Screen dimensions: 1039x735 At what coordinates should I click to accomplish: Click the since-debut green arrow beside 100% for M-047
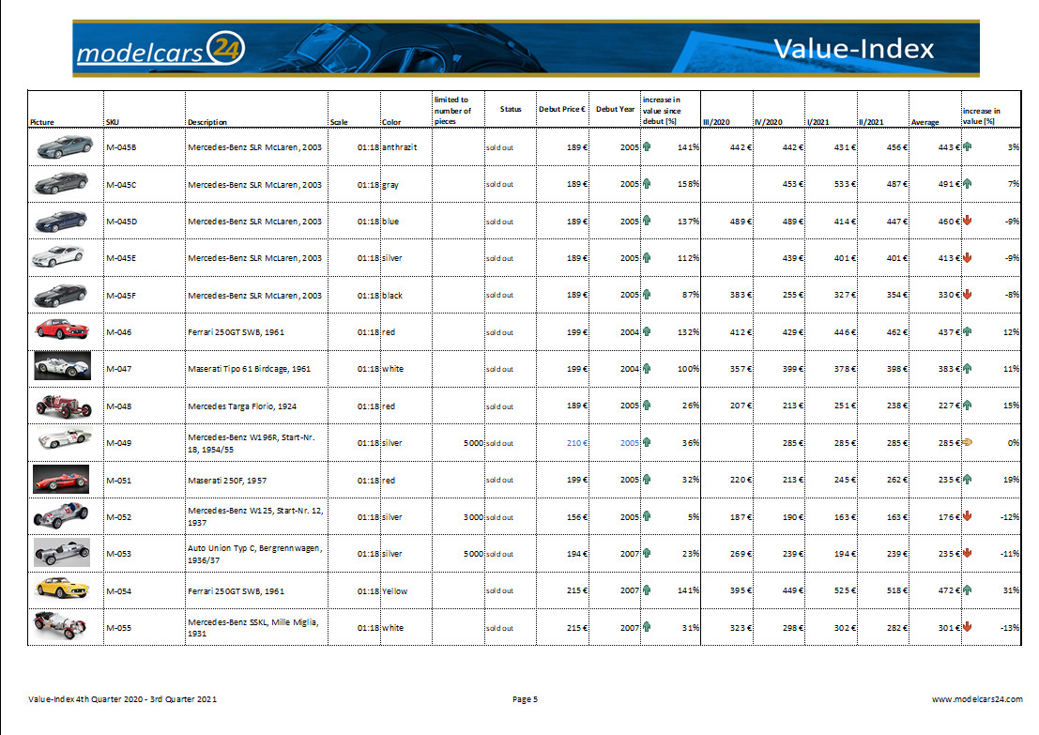[647, 369]
